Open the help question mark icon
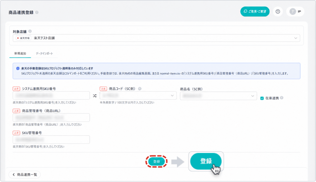 (x=278, y=11)
